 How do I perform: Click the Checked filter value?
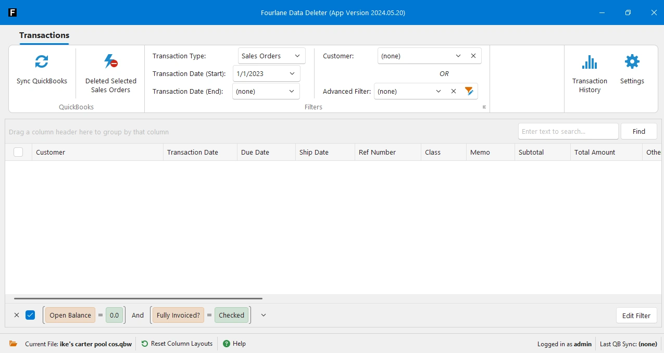click(x=231, y=315)
